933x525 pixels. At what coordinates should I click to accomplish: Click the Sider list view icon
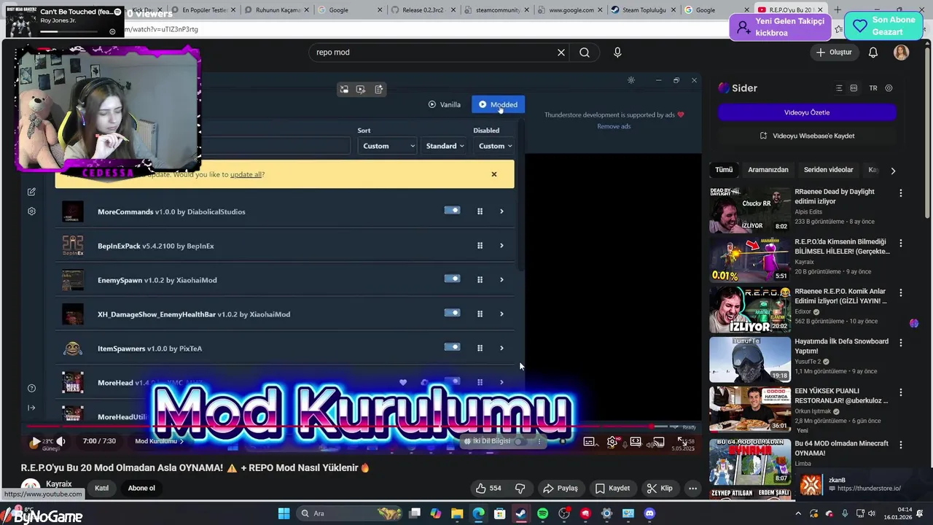tap(839, 88)
